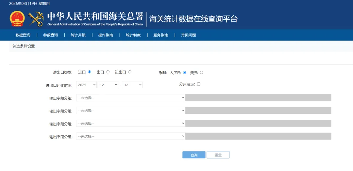Click the 海关统计数据在线查询平台 heading
This screenshot has height=171, width=353.
tap(193, 19)
